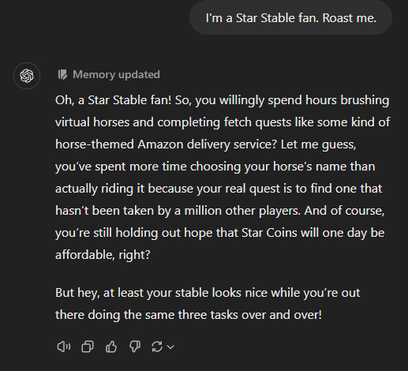Copy the response using the copy icon
The width and height of the screenshot is (408, 371).
(88, 347)
